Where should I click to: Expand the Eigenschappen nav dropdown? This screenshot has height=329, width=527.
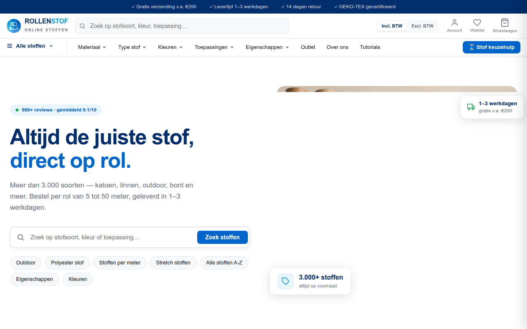point(267,47)
